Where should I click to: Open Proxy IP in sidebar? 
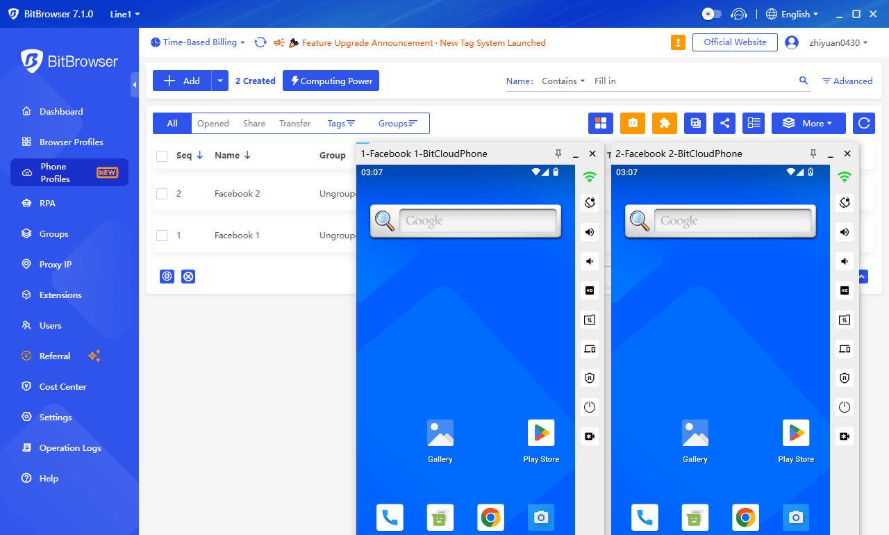point(56,265)
